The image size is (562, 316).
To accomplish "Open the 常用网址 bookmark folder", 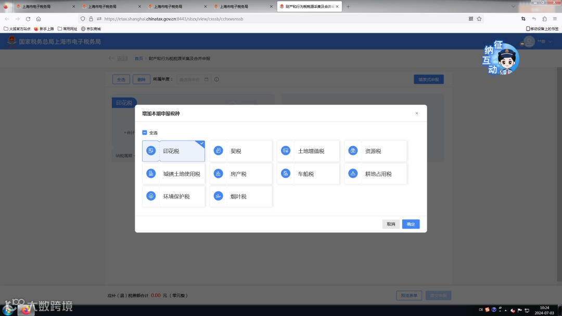I will click(67, 29).
